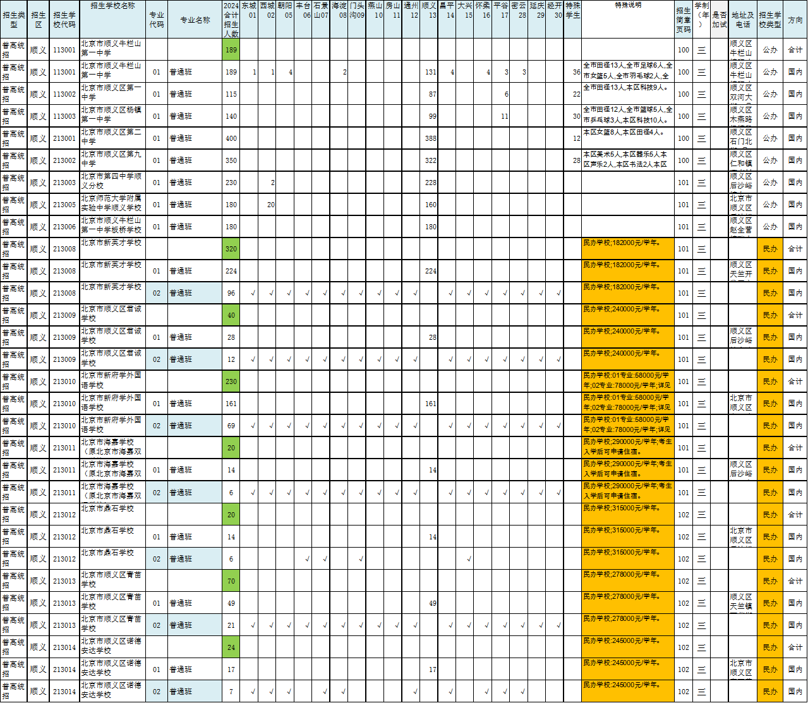Select the 顺义13 district column header

(x=429, y=10)
